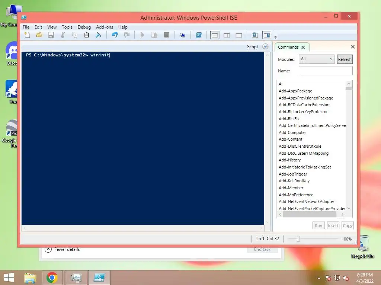Click the New script toolbar icon

pyautogui.click(x=27, y=35)
